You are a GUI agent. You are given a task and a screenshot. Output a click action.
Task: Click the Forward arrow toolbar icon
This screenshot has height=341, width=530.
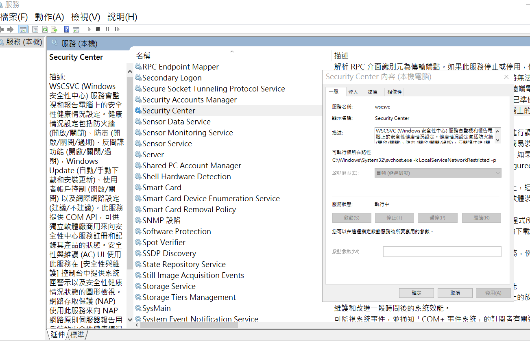point(10,29)
